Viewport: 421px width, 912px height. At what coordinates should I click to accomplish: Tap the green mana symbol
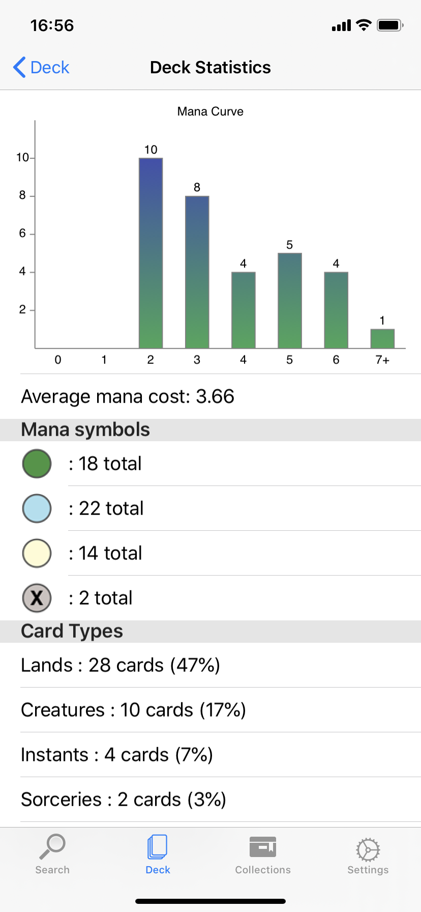point(37,464)
